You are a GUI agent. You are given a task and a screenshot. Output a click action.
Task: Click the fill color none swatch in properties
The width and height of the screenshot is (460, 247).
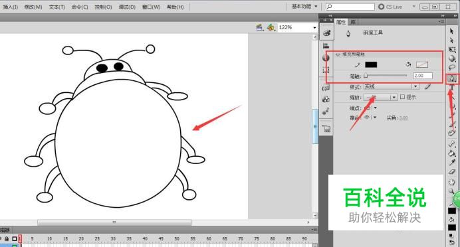(422, 64)
